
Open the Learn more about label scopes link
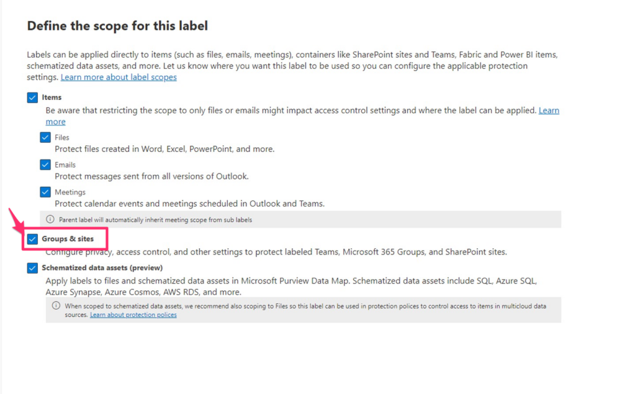(x=118, y=77)
